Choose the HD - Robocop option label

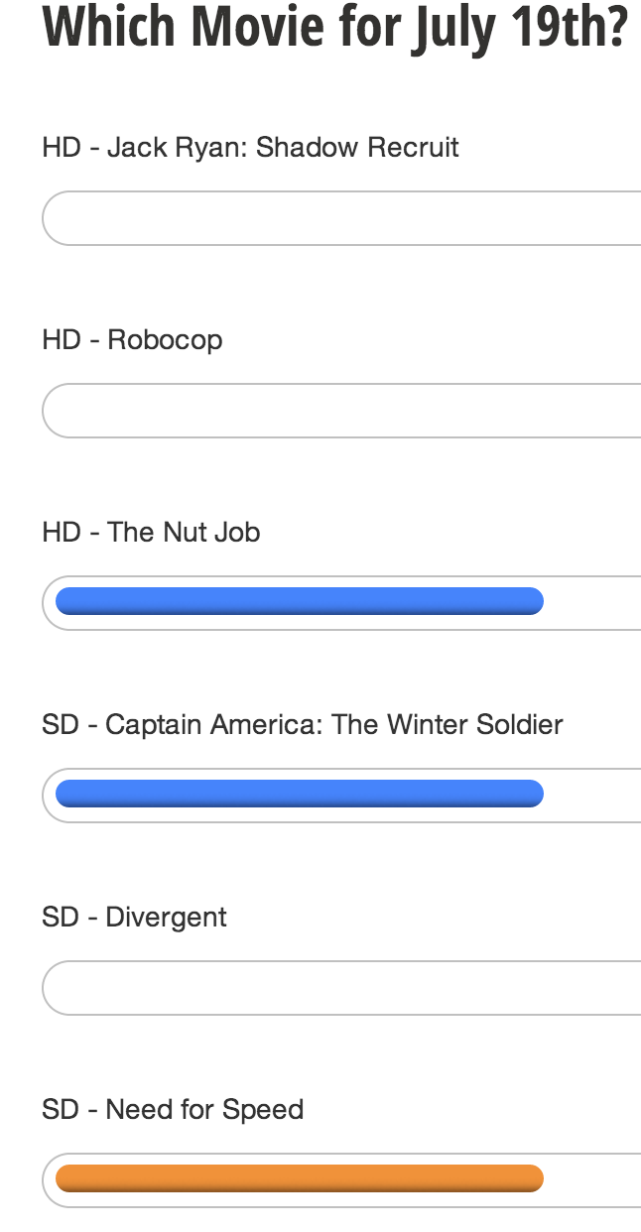(x=132, y=340)
